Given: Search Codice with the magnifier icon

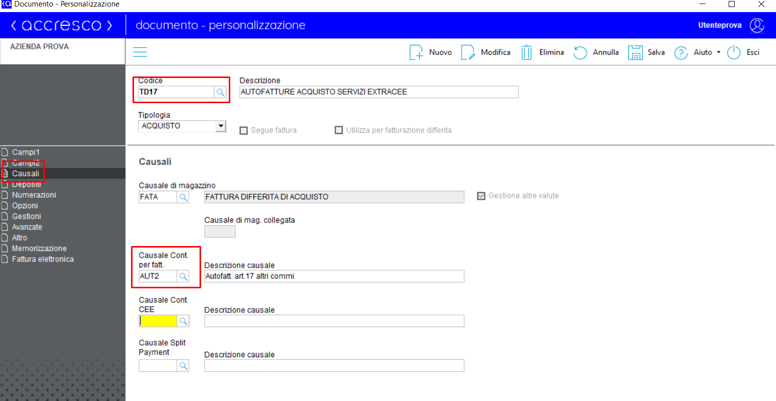Looking at the screenshot, I should click(x=220, y=92).
